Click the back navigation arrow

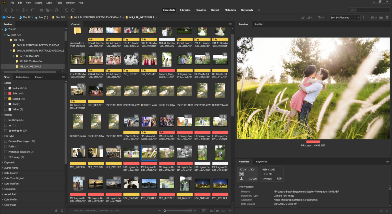[6, 10]
